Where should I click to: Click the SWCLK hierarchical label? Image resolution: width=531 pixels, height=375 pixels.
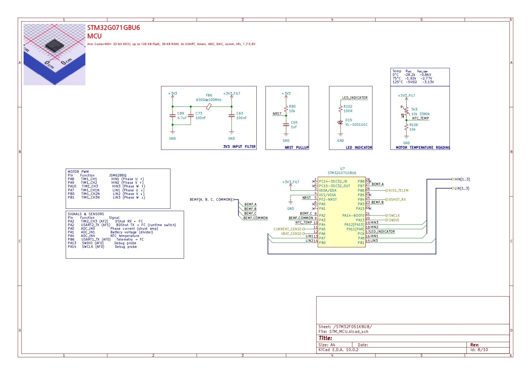click(x=393, y=215)
